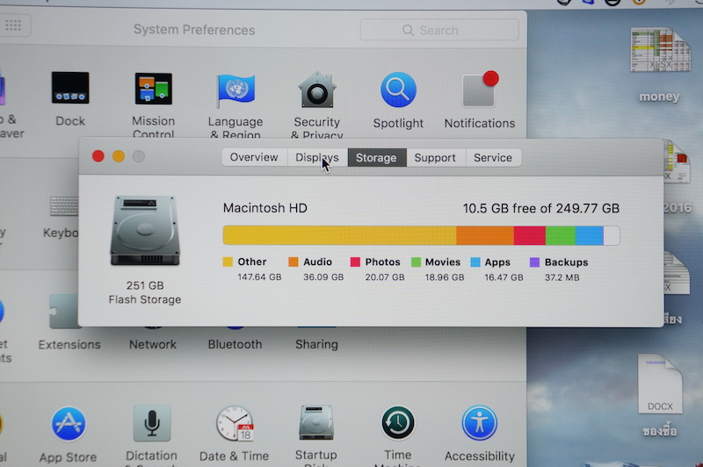Screen dimensions: 703x467
Task: Close the About This Mac window
Action: pyautogui.click(x=98, y=156)
